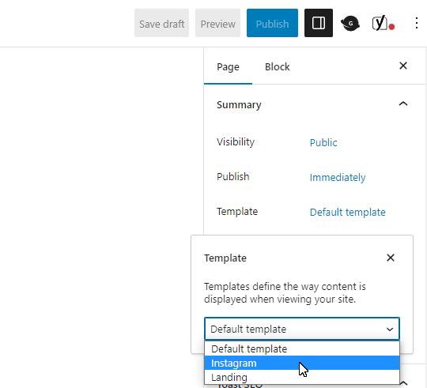Screen dimensions: 427x388
Task: Open Default template link in Summary
Action: 347,212
